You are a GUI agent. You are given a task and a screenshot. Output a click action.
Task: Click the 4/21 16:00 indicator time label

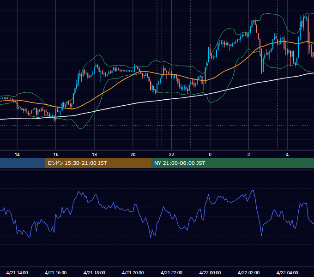(x=56, y=272)
